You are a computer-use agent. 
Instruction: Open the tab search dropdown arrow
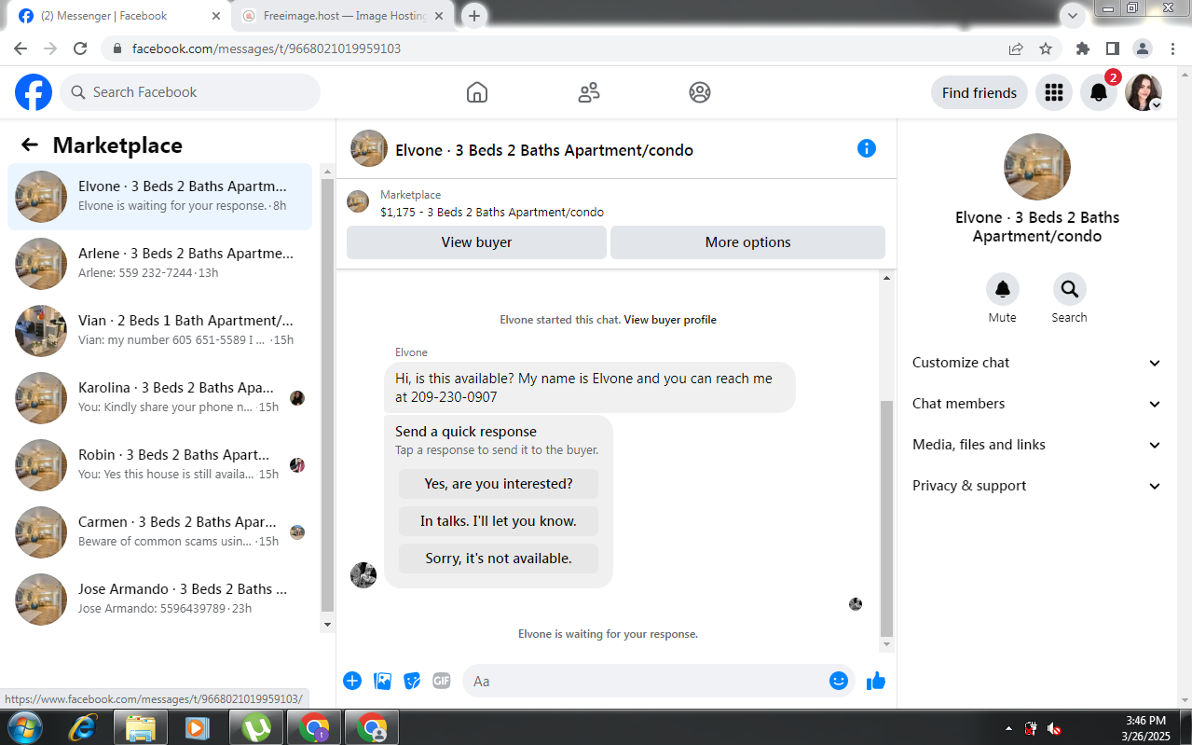coord(1074,16)
